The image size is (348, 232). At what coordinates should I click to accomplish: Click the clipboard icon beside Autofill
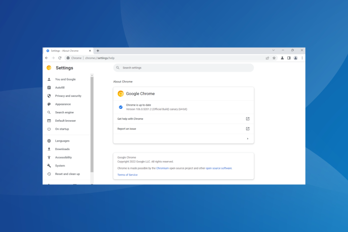(x=49, y=87)
